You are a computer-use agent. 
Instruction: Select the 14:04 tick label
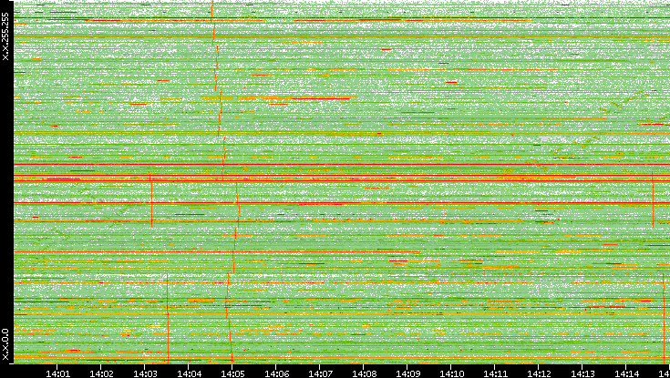[x=189, y=373]
